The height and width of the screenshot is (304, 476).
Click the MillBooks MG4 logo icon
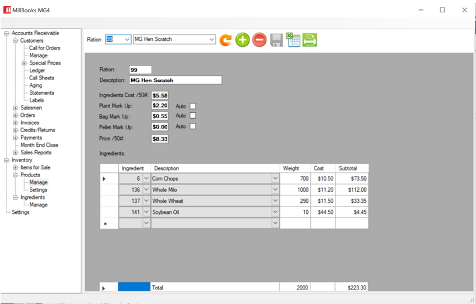(x=7, y=10)
